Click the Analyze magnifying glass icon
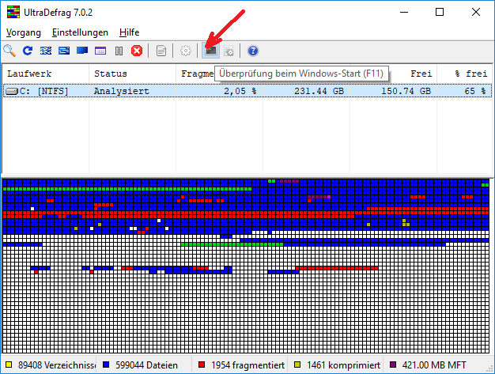 9,51
